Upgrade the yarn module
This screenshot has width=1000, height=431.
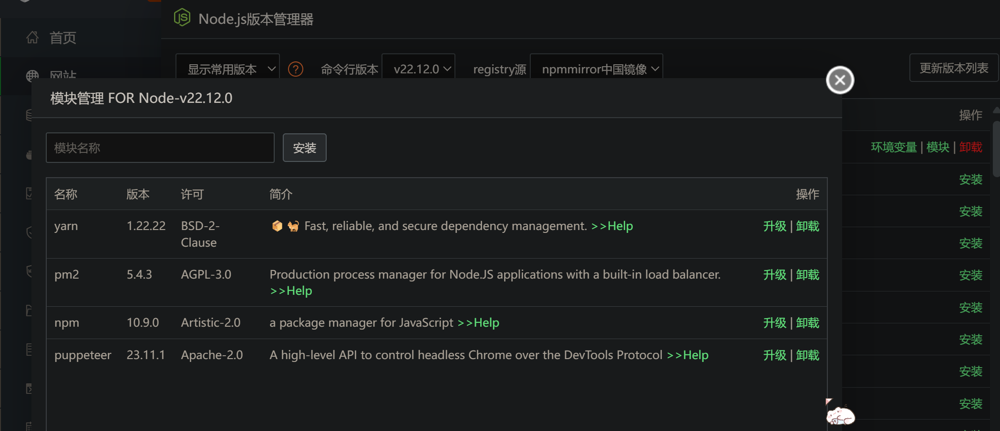click(x=774, y=226)
